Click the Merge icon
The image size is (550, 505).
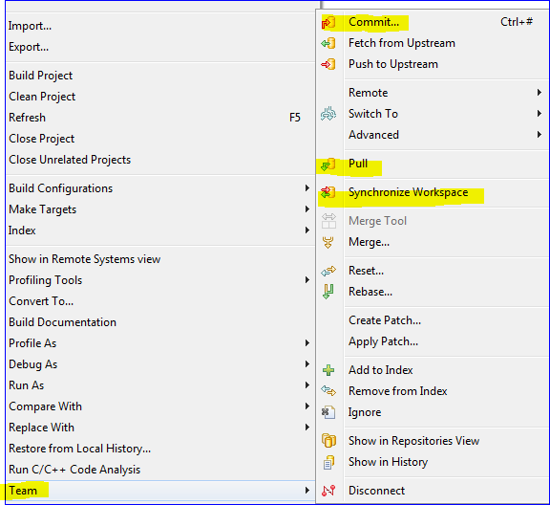click(328, 242)
